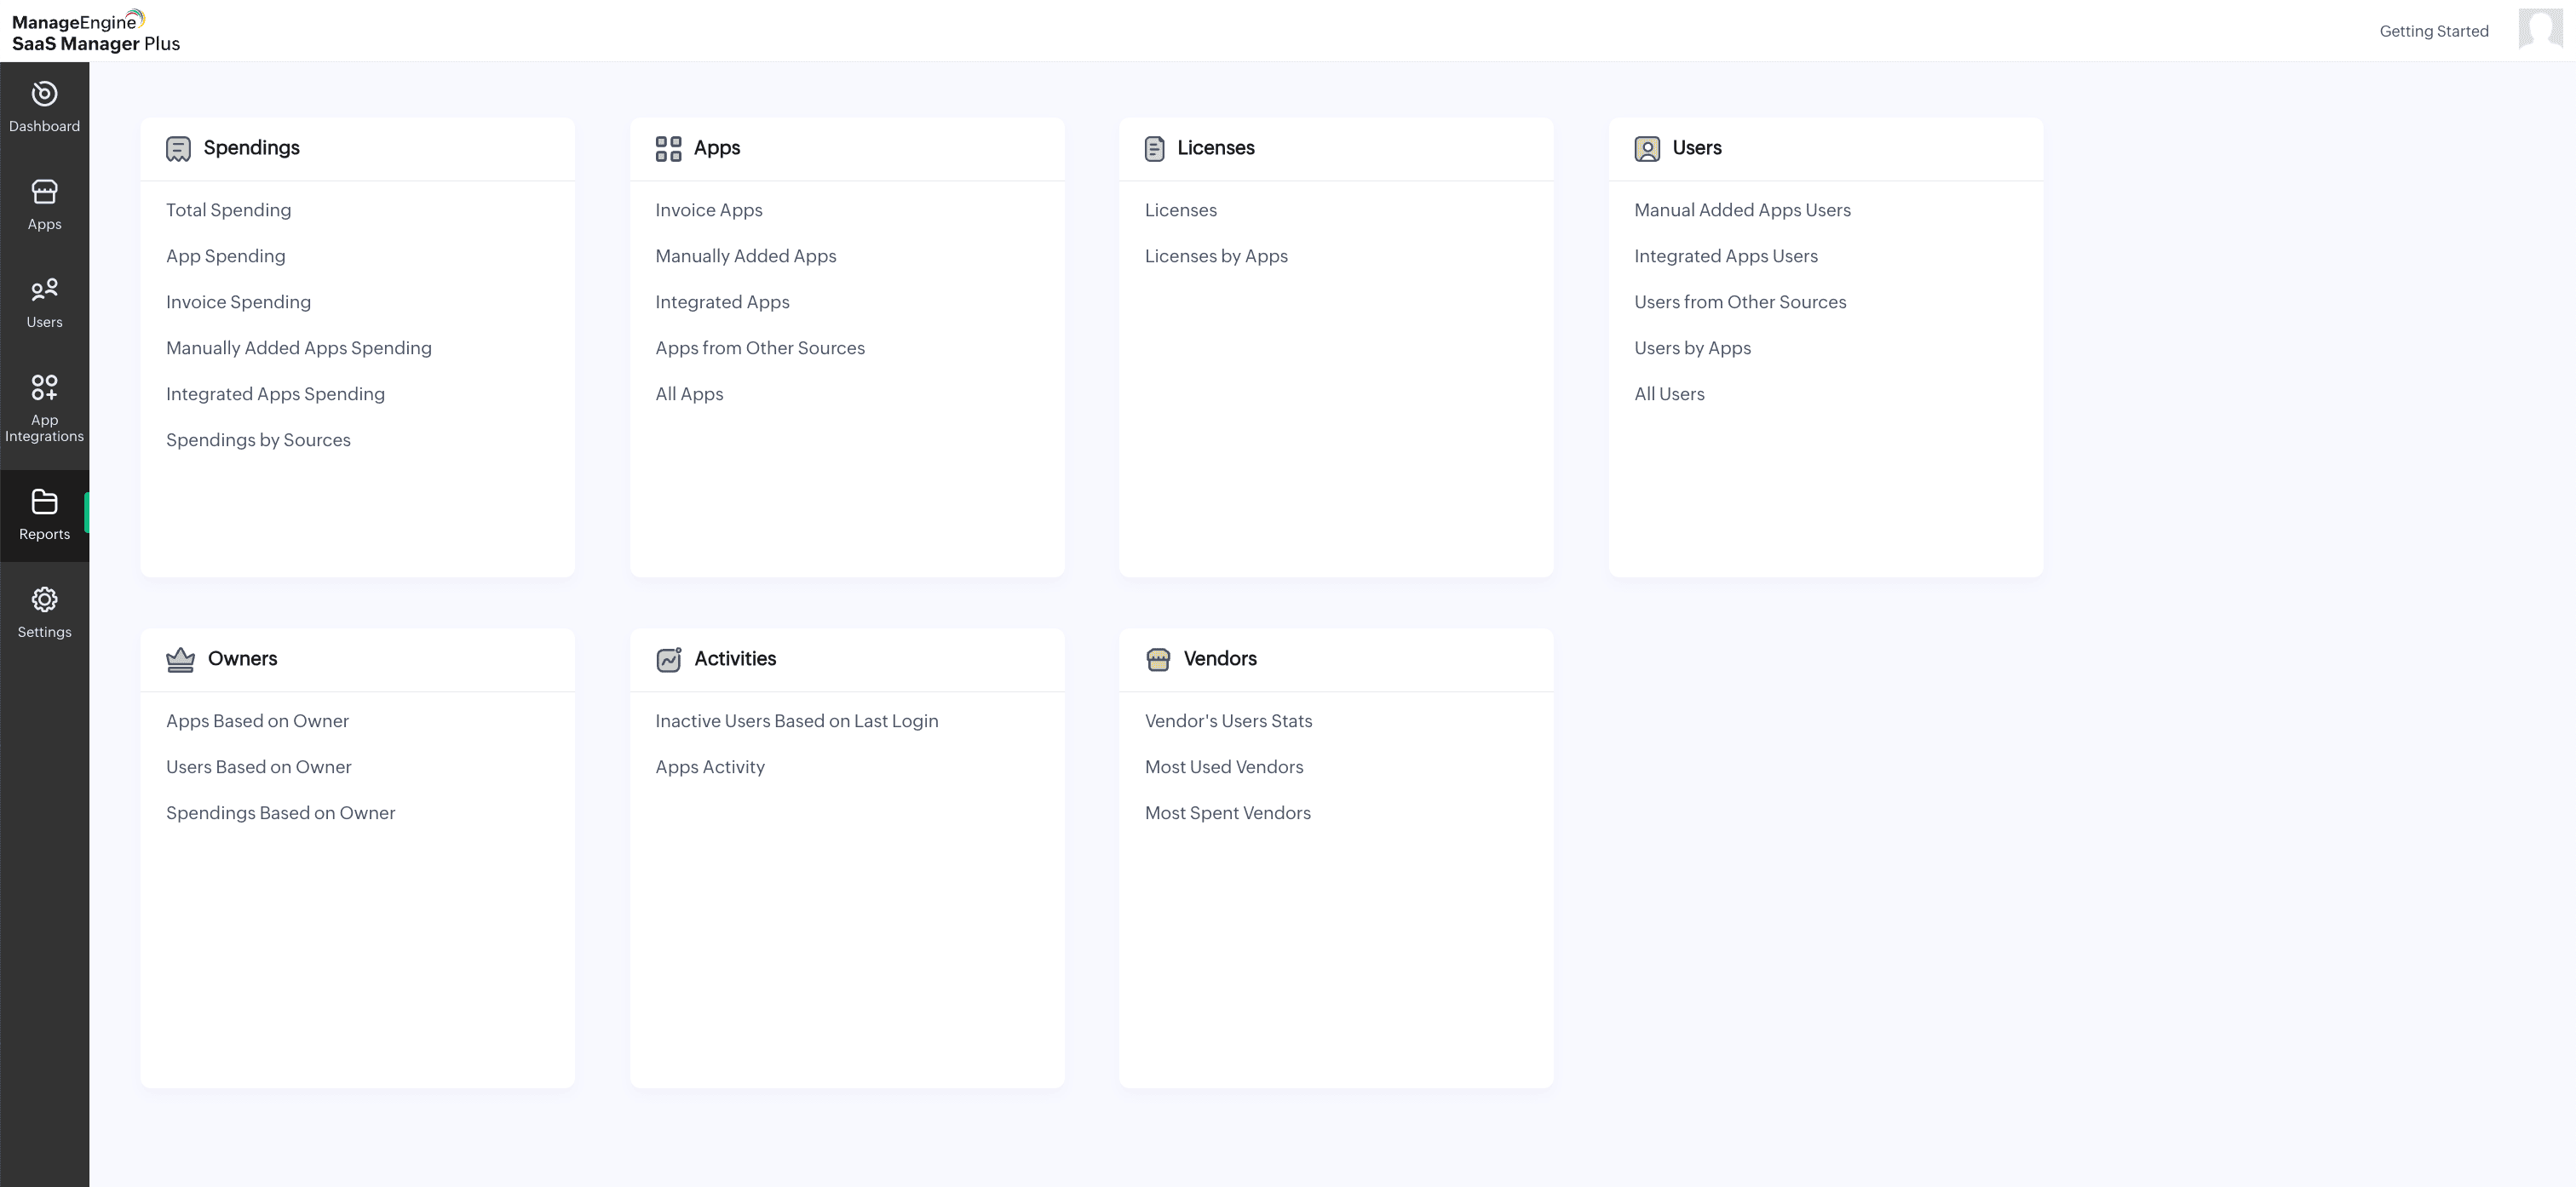
Task: Open the Users sidebar icon
Action: click(44, 290)
